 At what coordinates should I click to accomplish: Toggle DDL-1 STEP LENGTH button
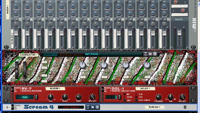pyautogui.click(x=136, y=100)
